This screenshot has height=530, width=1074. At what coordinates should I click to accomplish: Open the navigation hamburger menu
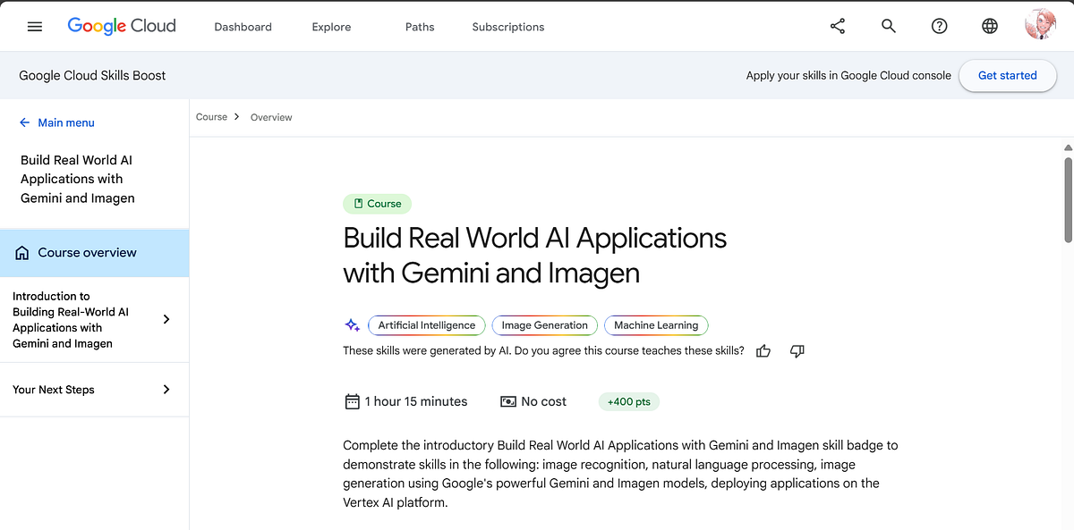tap(34, 26)
